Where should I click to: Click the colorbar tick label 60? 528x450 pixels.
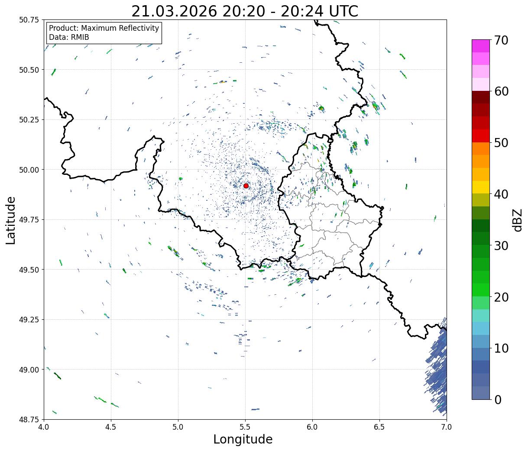[x=502, y=91]
